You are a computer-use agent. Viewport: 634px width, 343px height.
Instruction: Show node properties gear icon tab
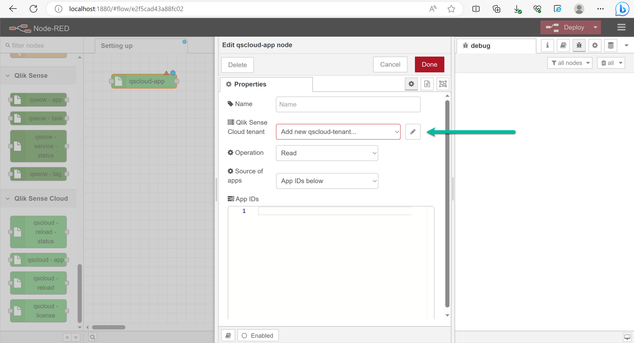(411, 84)
